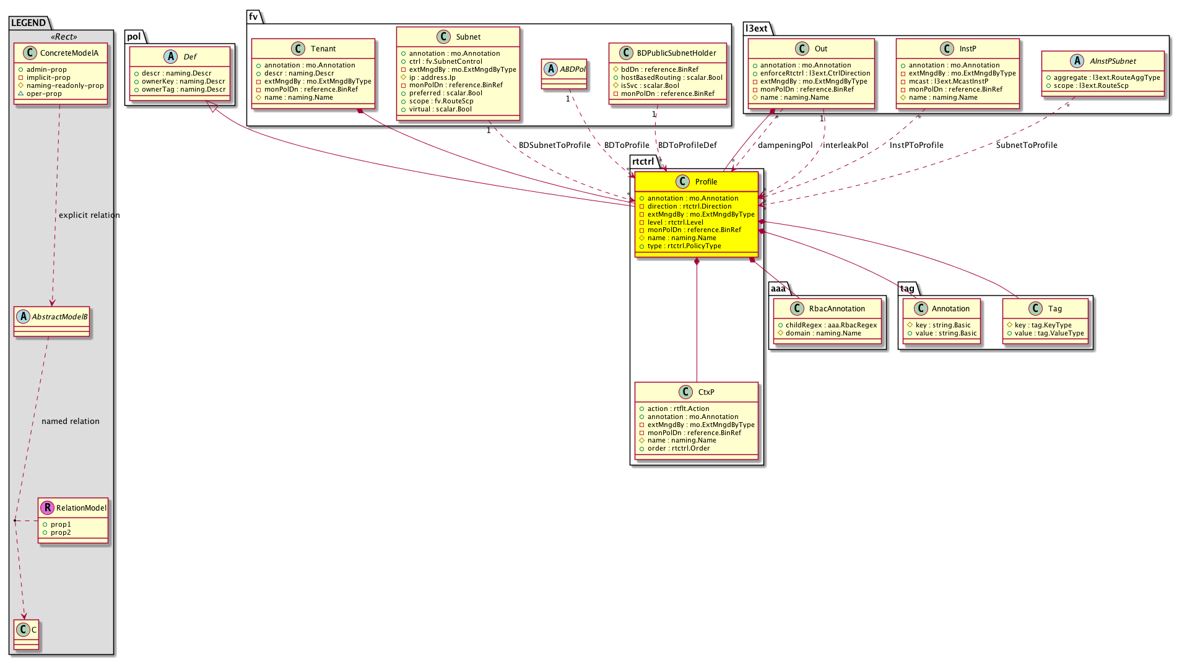This screenshot has height=661, width=1182.
Task: Click the abstract icon next to Def
Action: (x=170, y=56)
